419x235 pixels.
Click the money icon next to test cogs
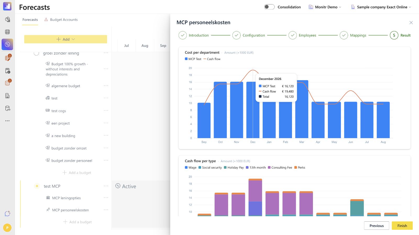pyautogui.click(x=48, y=110)
